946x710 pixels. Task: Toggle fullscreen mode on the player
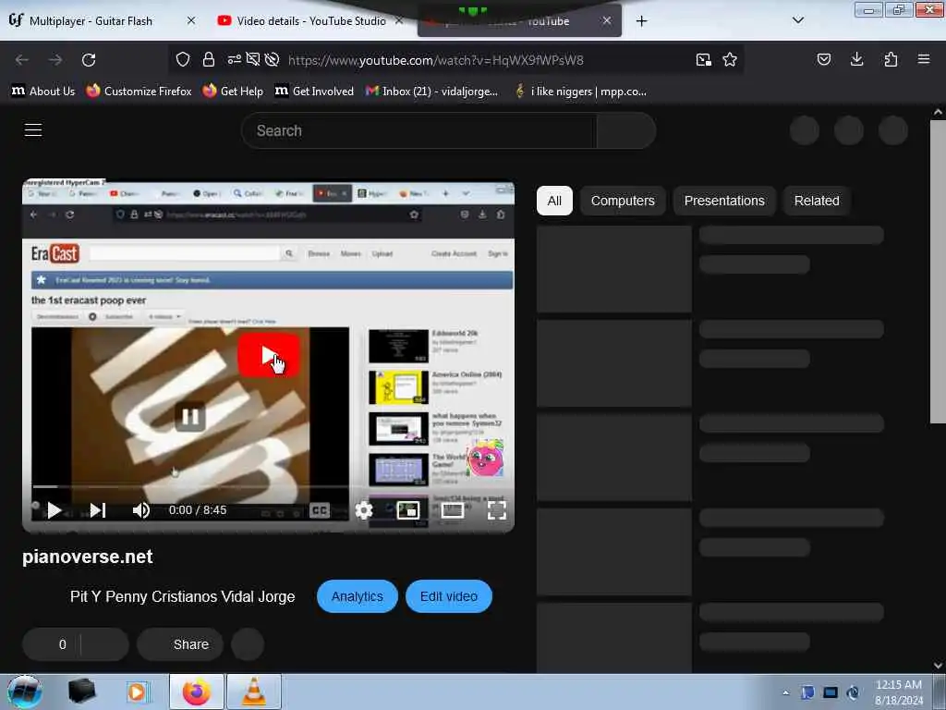pyautogui.click(x=496, y=510)
